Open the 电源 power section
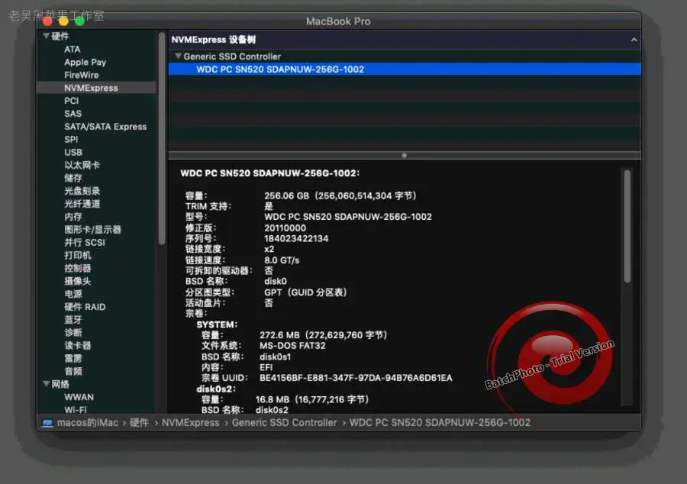Viewport: 687px width, 484px height. pyautogui.click(x=73, y=294)
